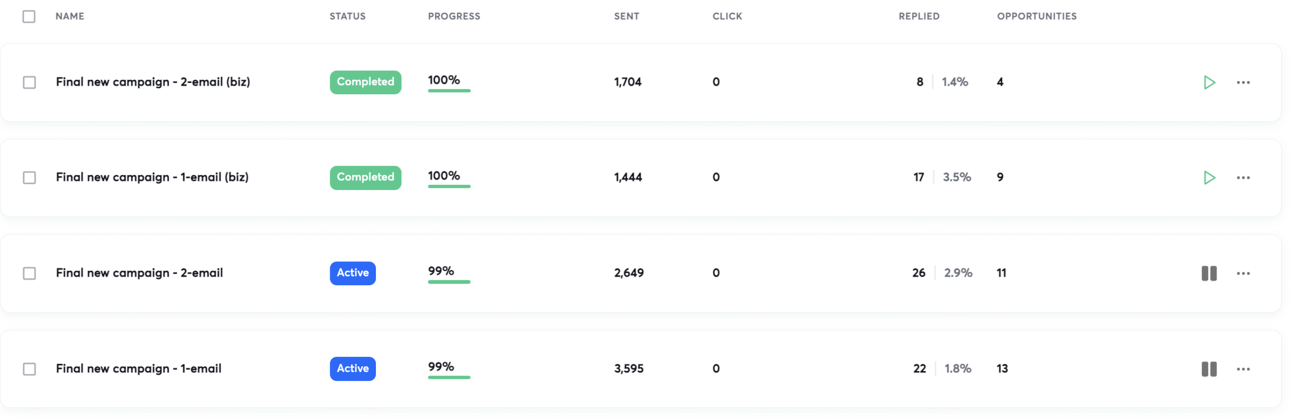Toggle the select-all checkbox in header
1297x417 pixels.
click(x=29, y=16)
